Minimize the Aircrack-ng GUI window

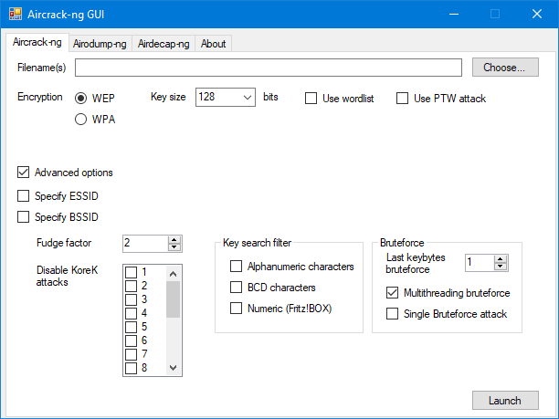coord(454,14)
